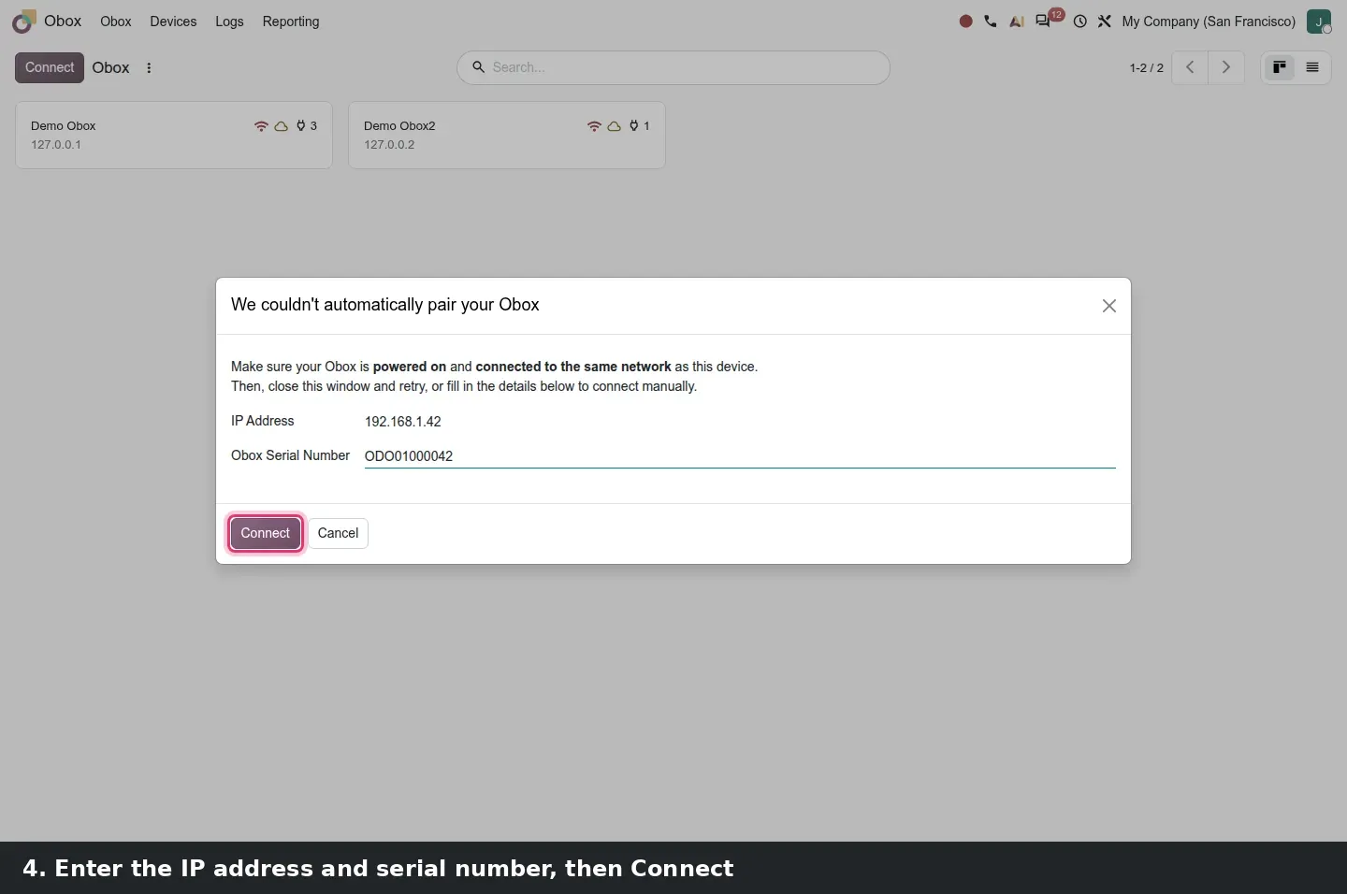
Task: Focus the IP Address field
Action: pos(740,422)
